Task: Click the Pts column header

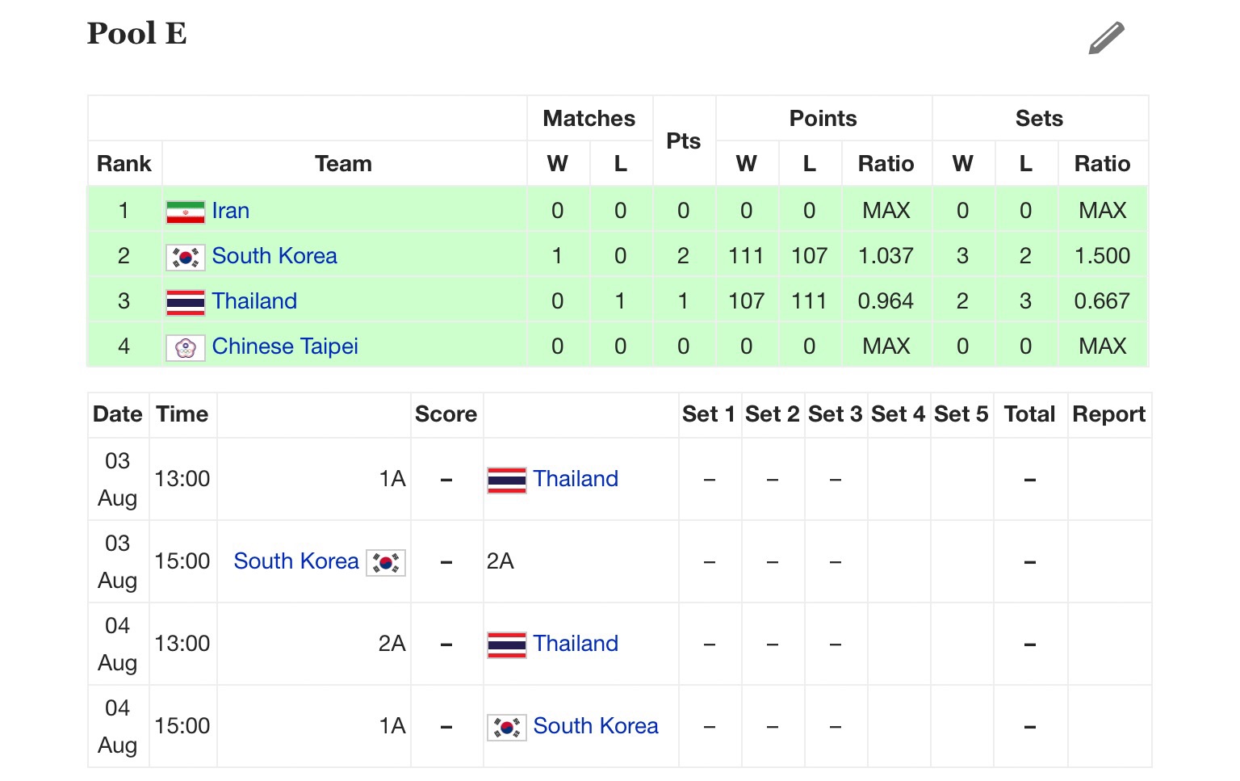Action: point(684,141)
